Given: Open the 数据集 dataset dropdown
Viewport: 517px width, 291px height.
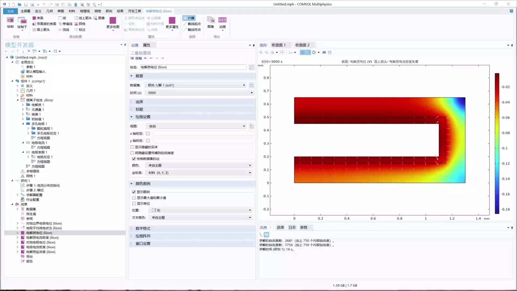Looking at the screenshot, I should [x=244, y=85].
